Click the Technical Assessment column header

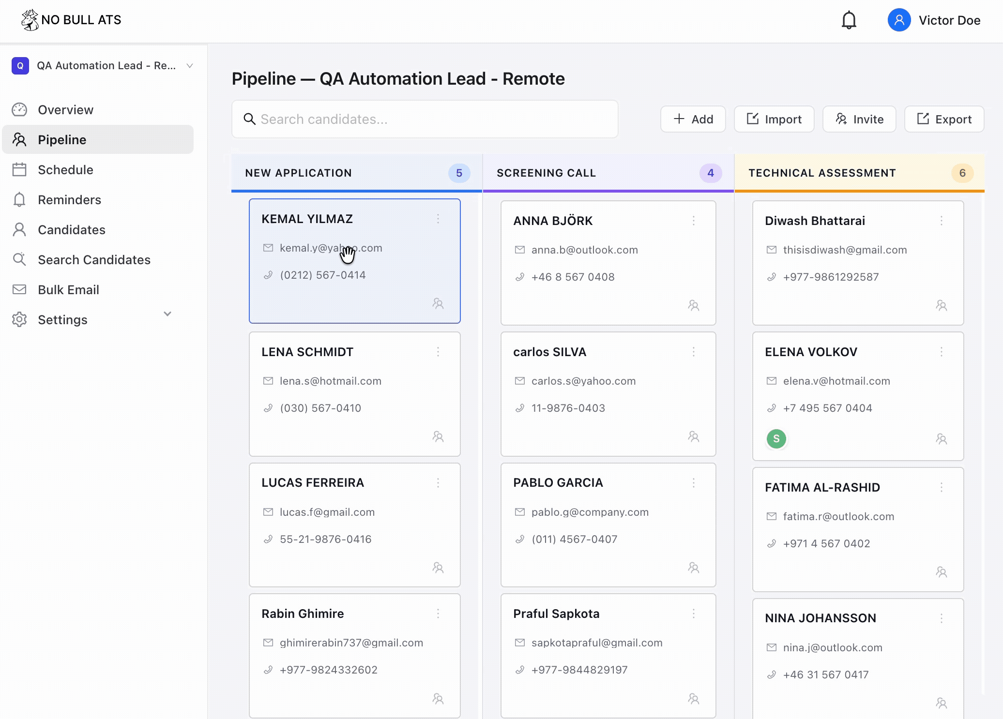(x=822, y=173)
